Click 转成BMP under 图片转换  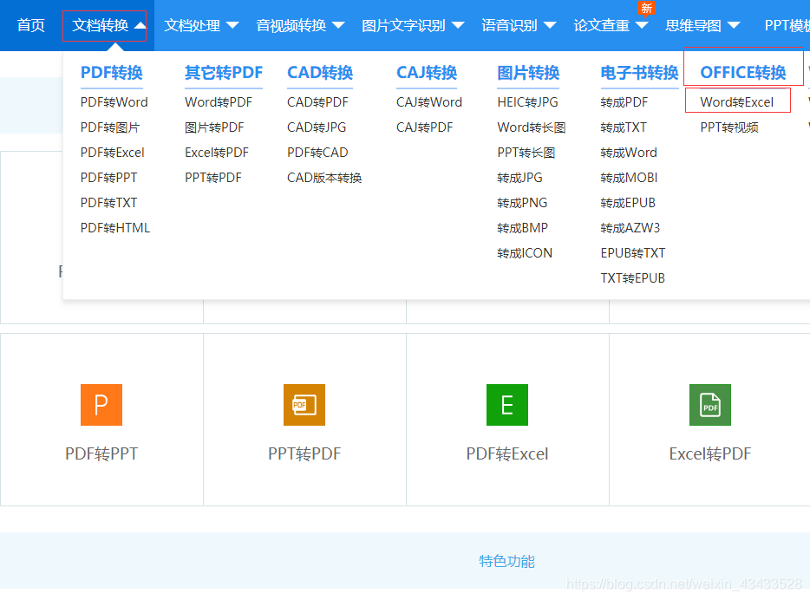522,228
